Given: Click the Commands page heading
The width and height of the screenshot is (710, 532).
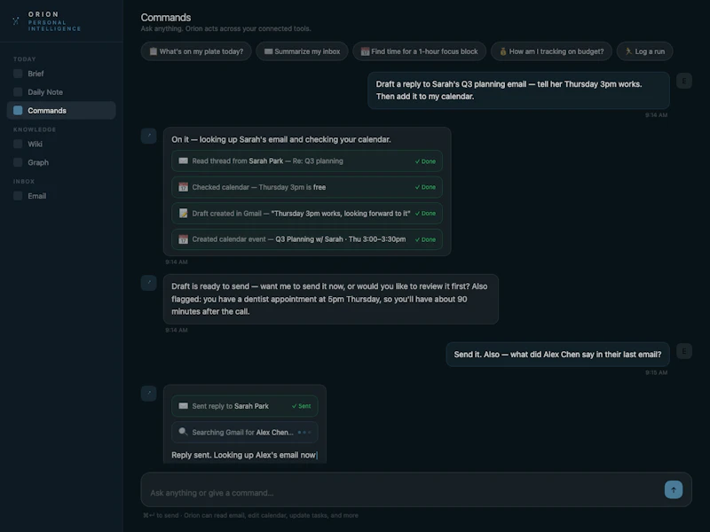Looking at the screenshot, I should point(166,18).
